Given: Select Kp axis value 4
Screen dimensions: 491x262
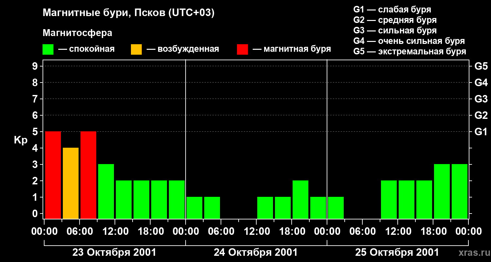Looking at the screenshot, I should (x=35, y=148).
